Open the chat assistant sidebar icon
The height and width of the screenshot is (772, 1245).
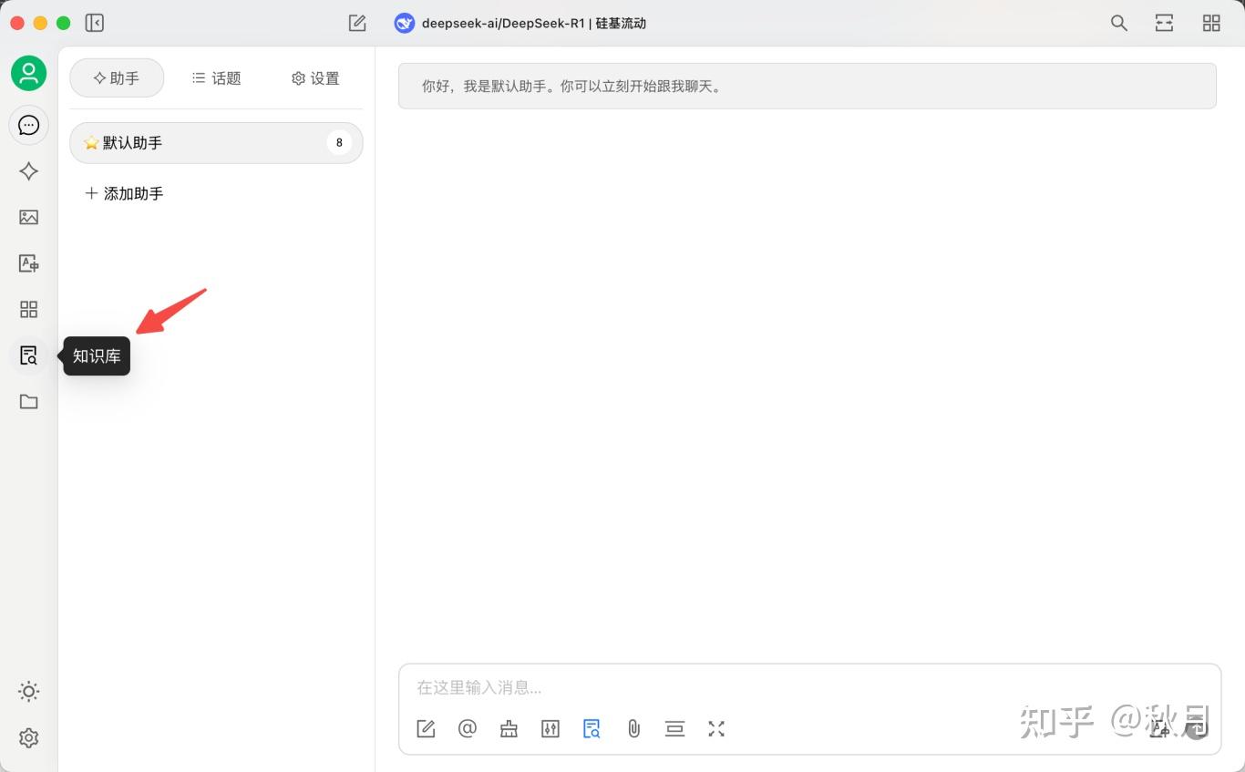tap(29, 125)
